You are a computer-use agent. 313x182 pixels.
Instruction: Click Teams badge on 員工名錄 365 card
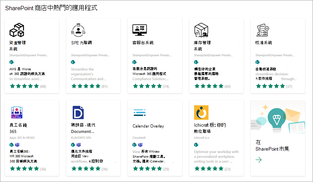point(17,145)
